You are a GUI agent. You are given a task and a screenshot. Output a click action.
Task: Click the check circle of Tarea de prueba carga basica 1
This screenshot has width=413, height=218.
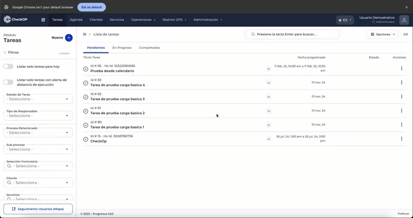tap(86, 125)
